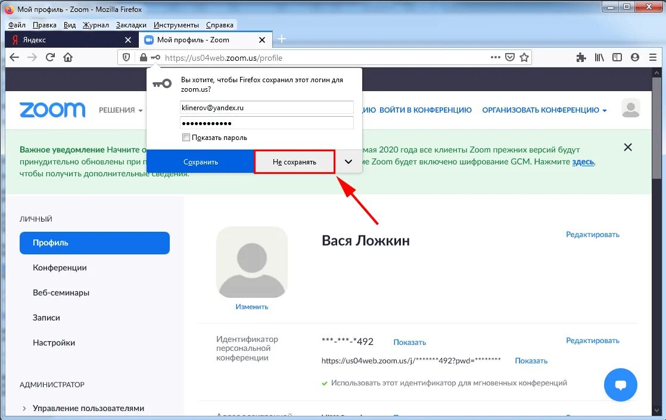Open Конференции in the sidebar
The height and width of the screenshot is (420, 666).
pos(60,267)
